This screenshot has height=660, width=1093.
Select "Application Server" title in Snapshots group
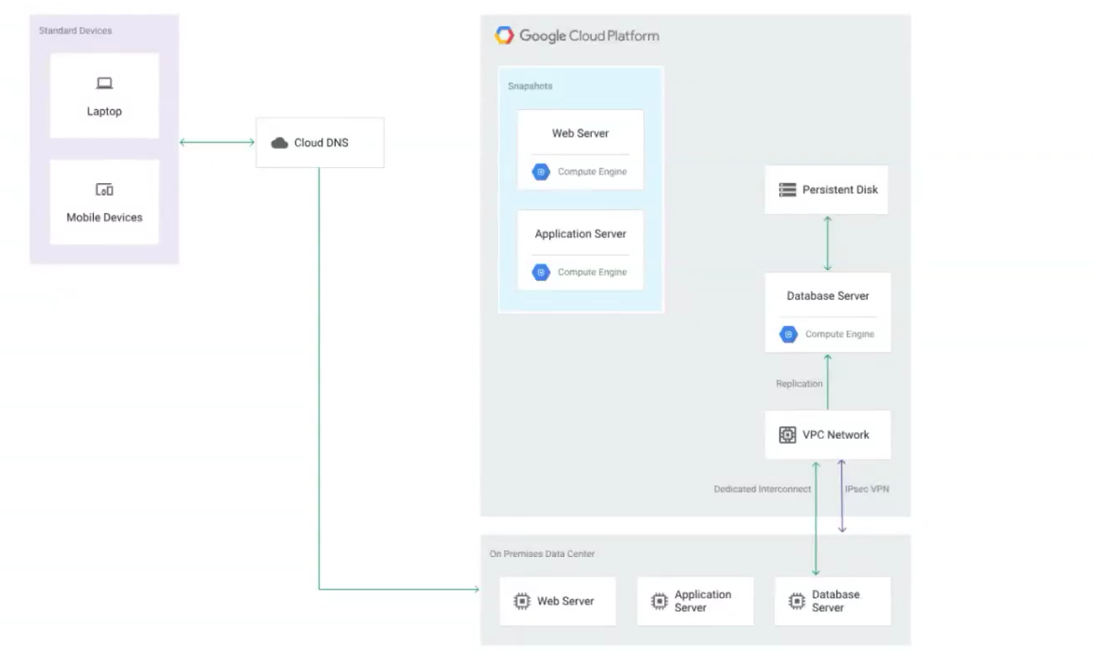[x=581, y=234]
